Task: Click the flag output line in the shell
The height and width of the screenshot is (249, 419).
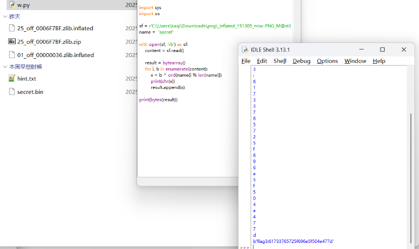Action: 293,241
